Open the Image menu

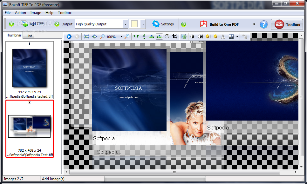click(x=36, y=12)
